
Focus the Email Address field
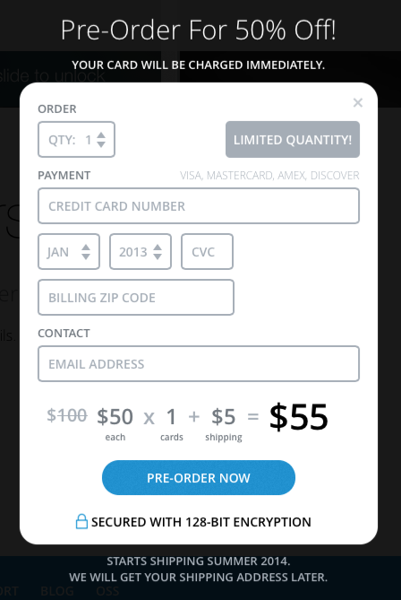click(x=199, y=363)
